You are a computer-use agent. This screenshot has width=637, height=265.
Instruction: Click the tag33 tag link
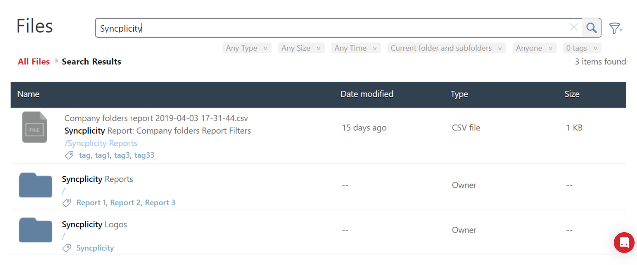click(144, 155)
